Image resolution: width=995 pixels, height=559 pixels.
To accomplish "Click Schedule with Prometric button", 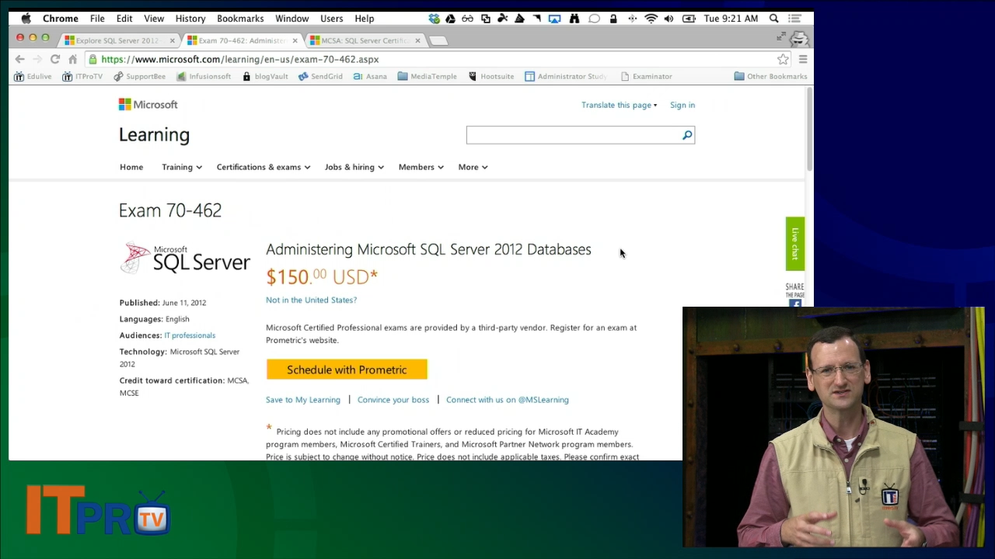I will 347,370.
